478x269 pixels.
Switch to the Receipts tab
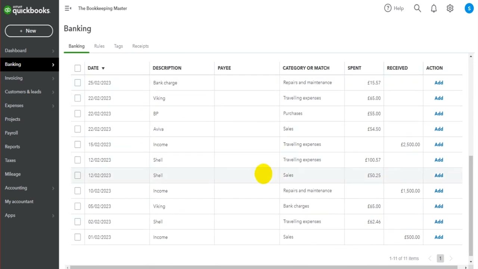140,46
